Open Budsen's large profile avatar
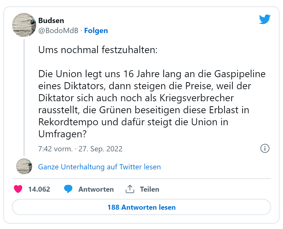The image size is (283, 229). (x=24, y=25)
